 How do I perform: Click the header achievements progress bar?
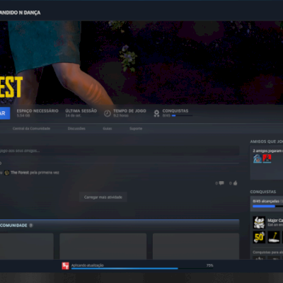[x=182, y=115]
